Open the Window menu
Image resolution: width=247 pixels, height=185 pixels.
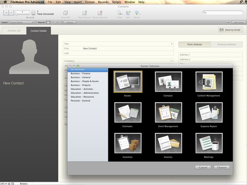click(130, 2)
